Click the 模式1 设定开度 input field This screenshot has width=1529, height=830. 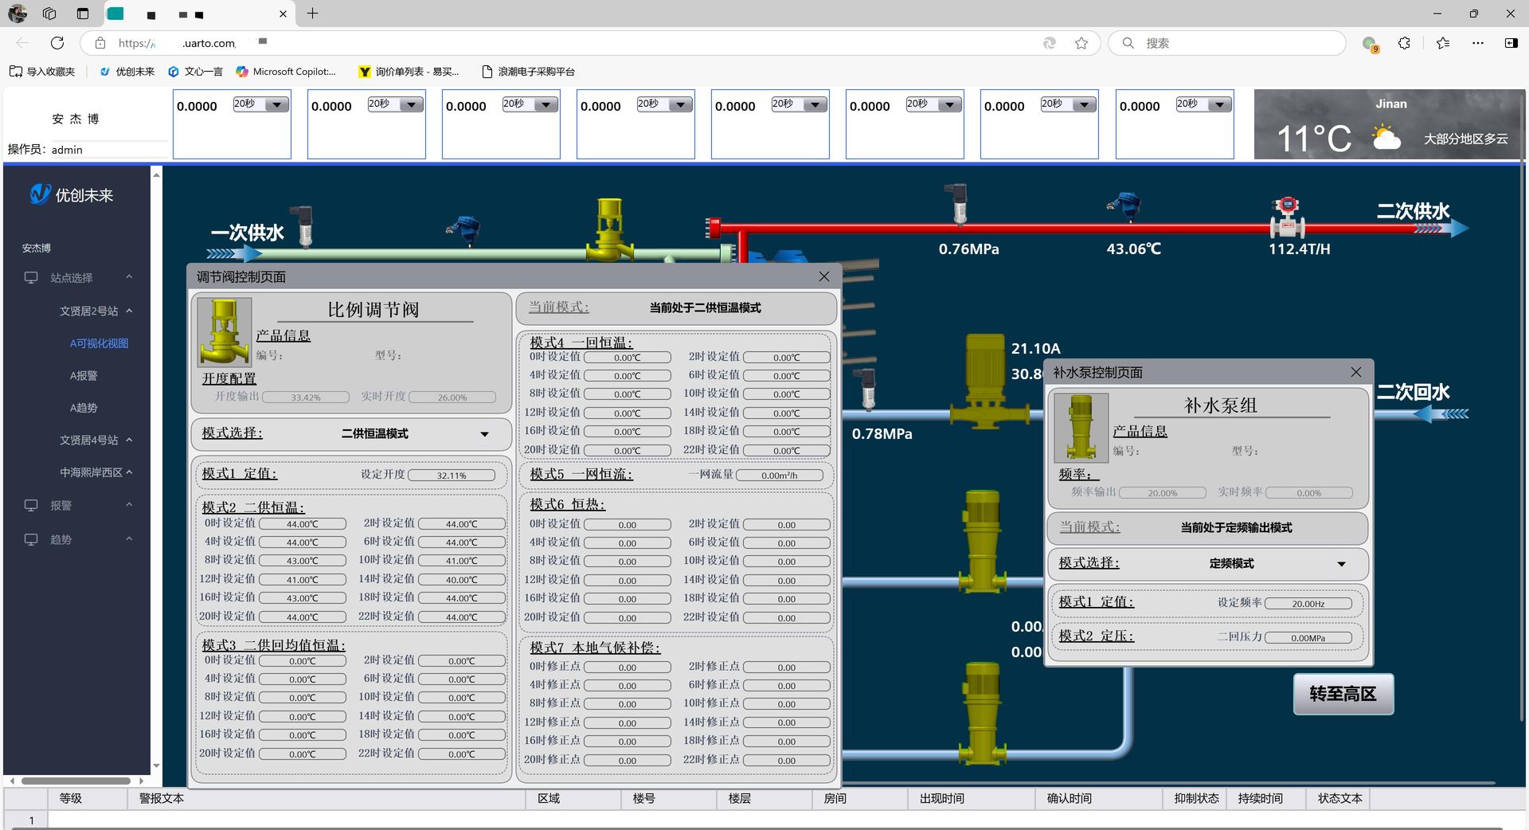click(452, 476)
